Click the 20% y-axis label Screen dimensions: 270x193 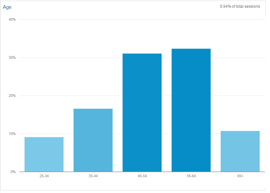tap(12, 95)
